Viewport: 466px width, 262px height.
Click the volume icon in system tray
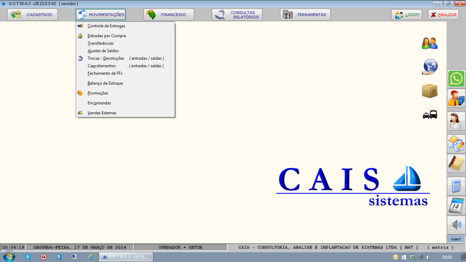click(x=428, y=257)
